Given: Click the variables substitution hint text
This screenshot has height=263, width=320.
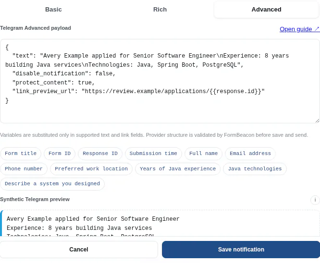Looking at the screenshot, I should [x=154, y=135].
